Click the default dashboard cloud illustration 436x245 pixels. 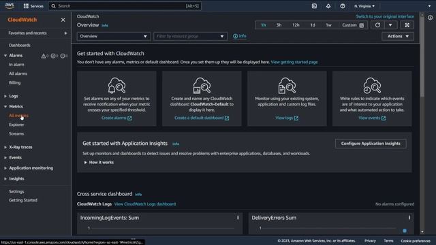pos(202,85)
